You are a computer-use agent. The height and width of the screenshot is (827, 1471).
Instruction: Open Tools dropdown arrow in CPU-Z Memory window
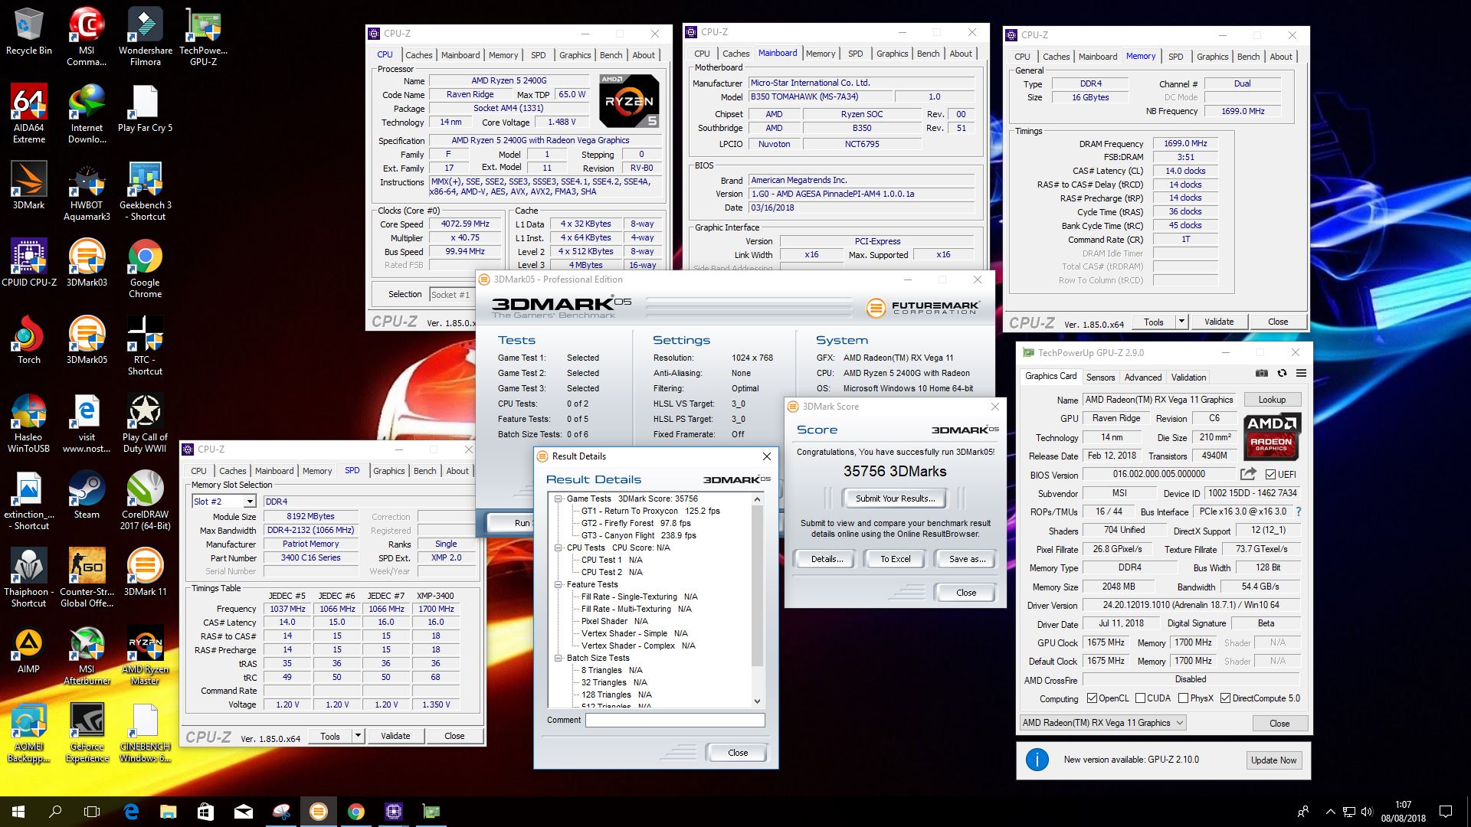point(1181,322)
